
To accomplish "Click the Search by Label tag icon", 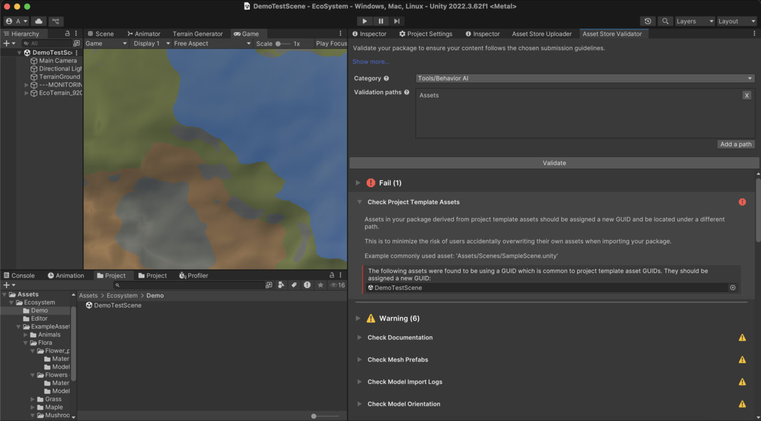I will click(294, 285).
